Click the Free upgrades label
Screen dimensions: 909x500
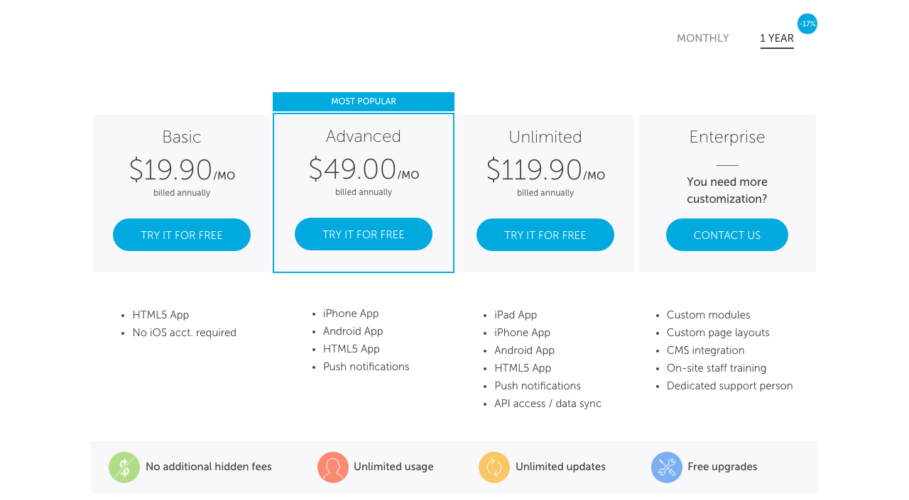(x=722, y=467)
